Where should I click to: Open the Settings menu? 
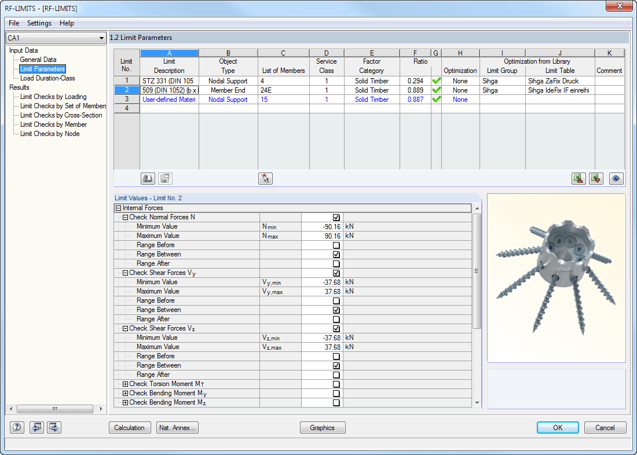click(x=39, y=23)
